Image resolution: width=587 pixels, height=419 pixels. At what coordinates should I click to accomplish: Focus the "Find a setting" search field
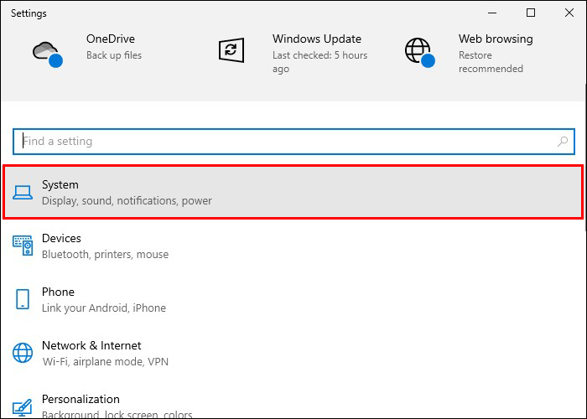click(285, 142)
